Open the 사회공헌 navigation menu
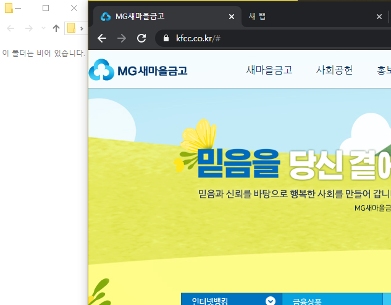 point(334,70)
